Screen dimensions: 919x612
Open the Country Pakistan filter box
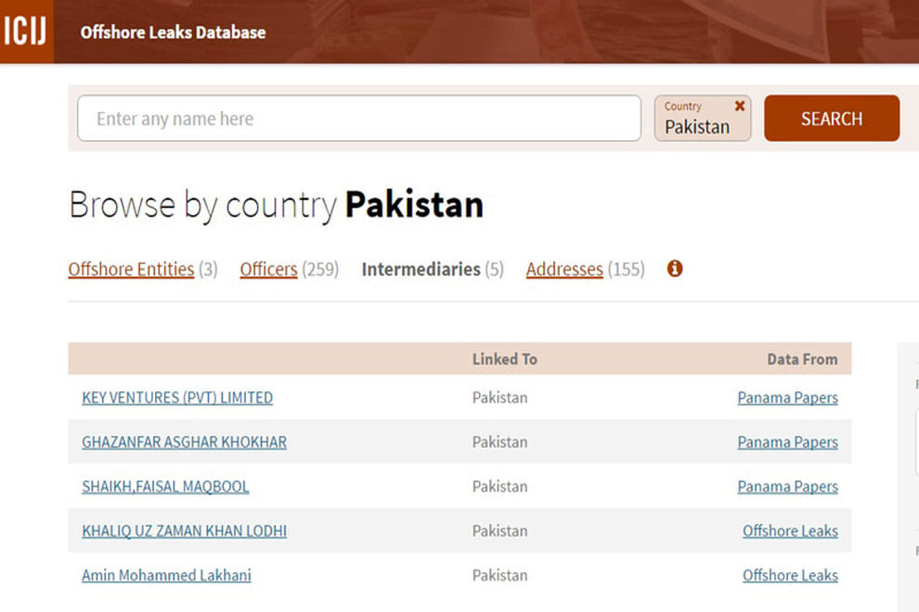[702, 119]
